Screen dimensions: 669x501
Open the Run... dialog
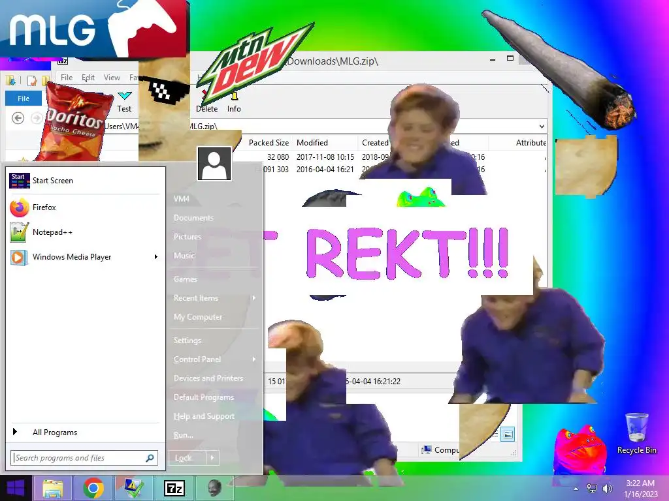(x=184, y=435)
